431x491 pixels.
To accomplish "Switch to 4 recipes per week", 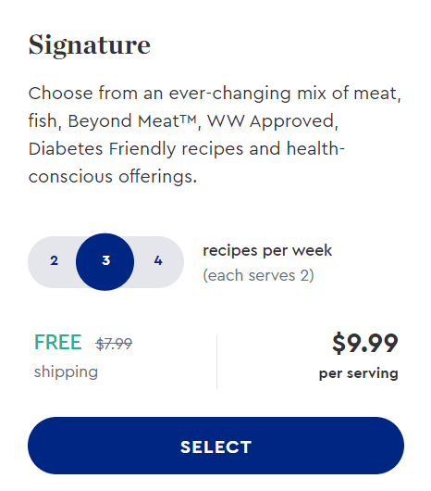I will click(158, 261).
